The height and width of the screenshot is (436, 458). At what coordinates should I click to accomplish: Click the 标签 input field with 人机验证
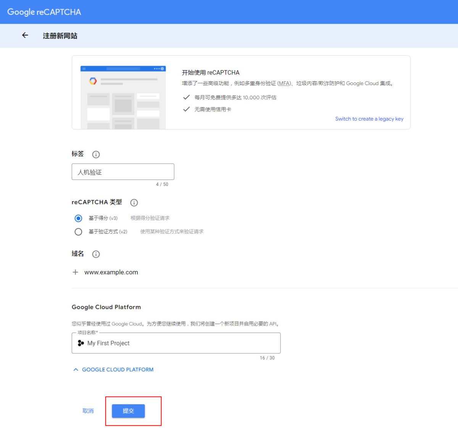pyautogui.click(x=123, y=172)
